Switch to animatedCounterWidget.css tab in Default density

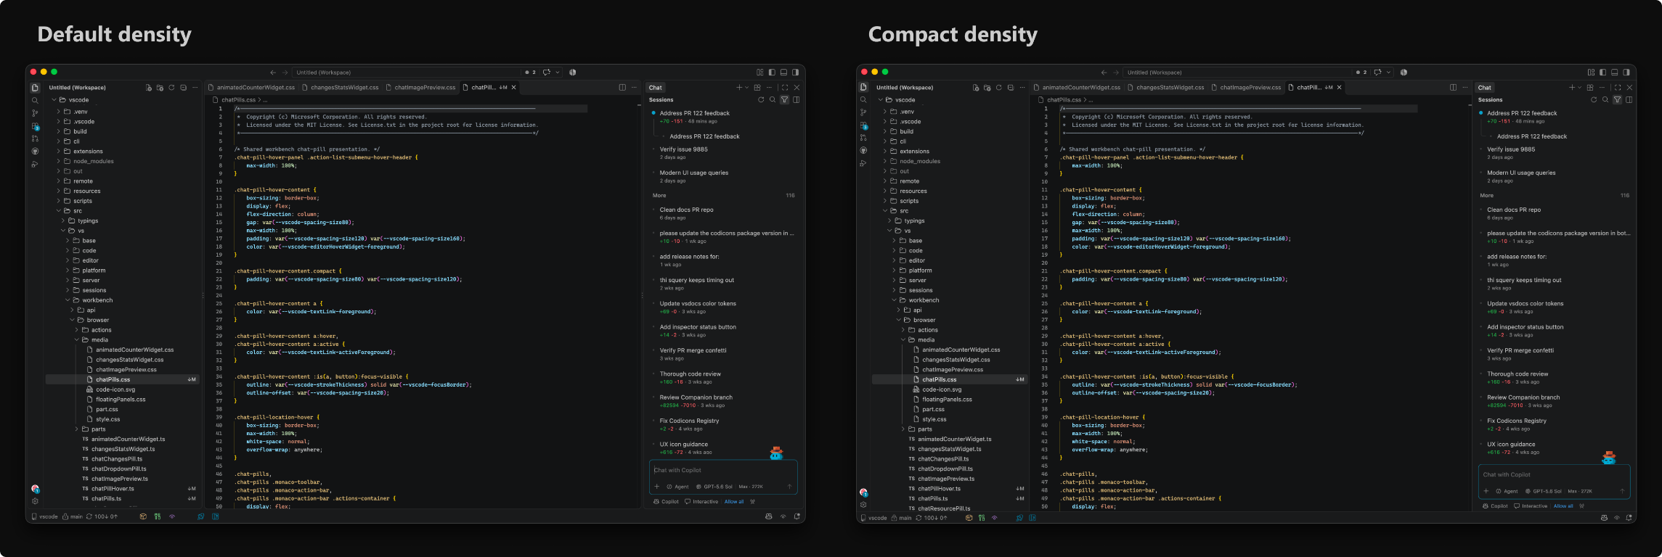[251, 88]
